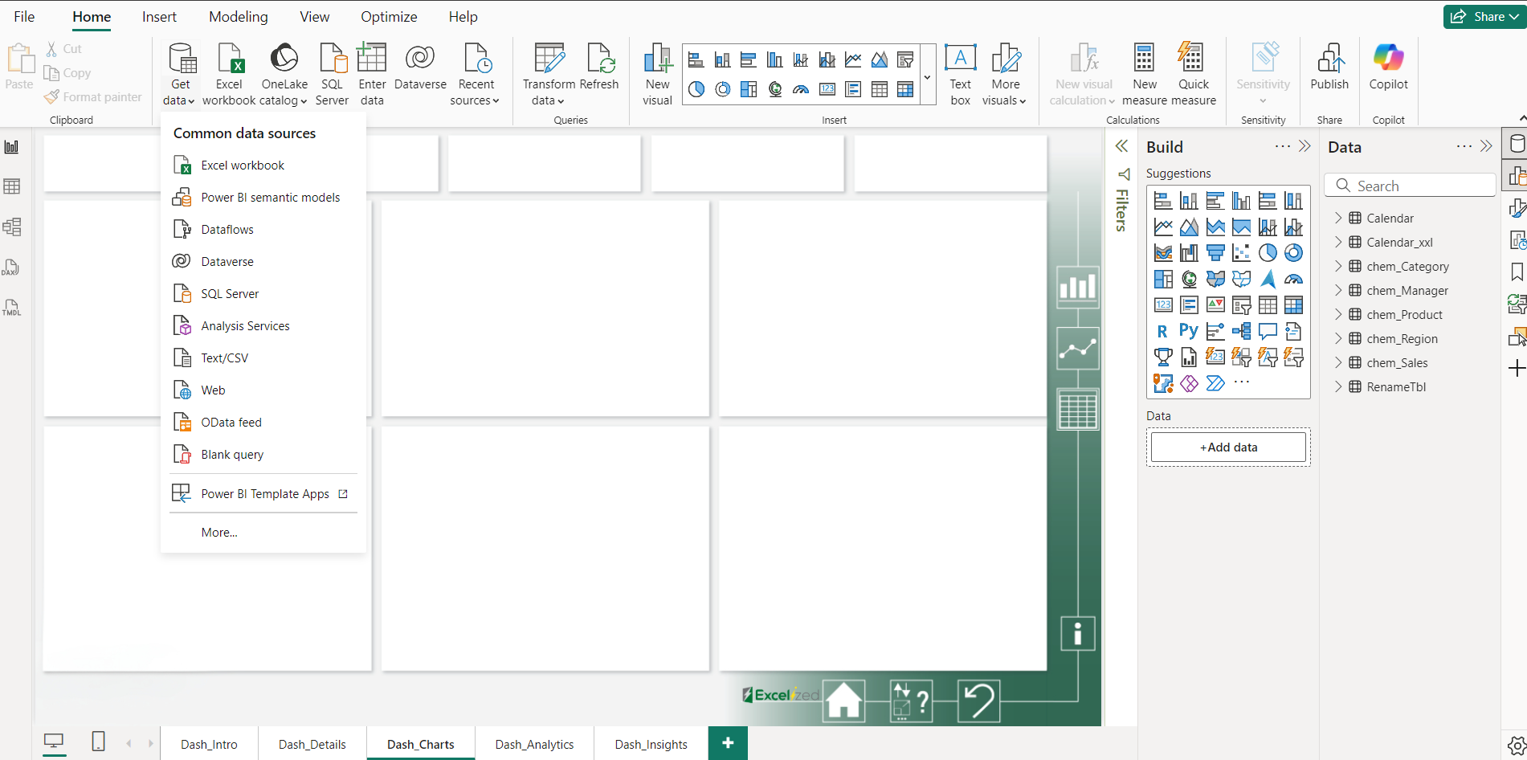Expand the Filters pane chevron

click(1121, 146)
